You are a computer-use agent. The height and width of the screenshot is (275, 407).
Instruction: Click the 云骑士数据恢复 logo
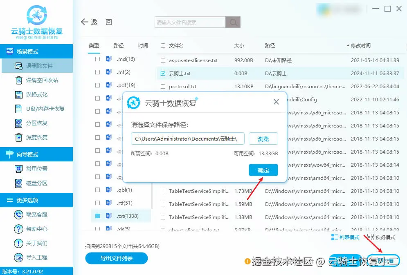click(x=36, y=22)
